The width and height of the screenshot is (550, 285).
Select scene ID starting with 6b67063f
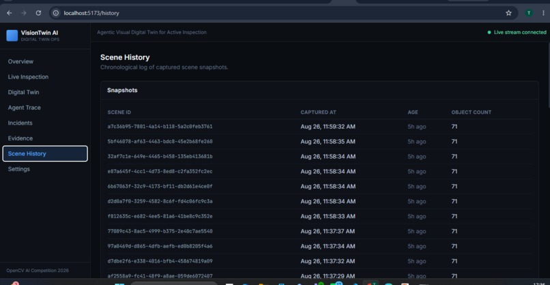tap(160, 187)
